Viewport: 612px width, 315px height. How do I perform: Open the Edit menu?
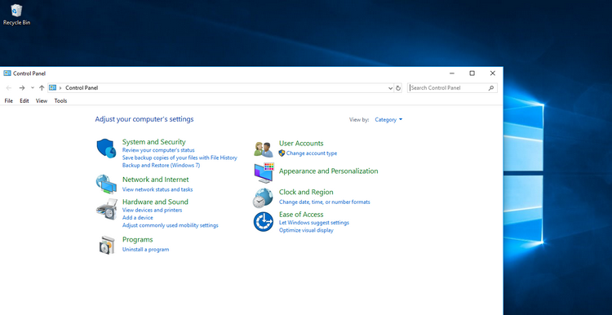[x=24, y=100]
